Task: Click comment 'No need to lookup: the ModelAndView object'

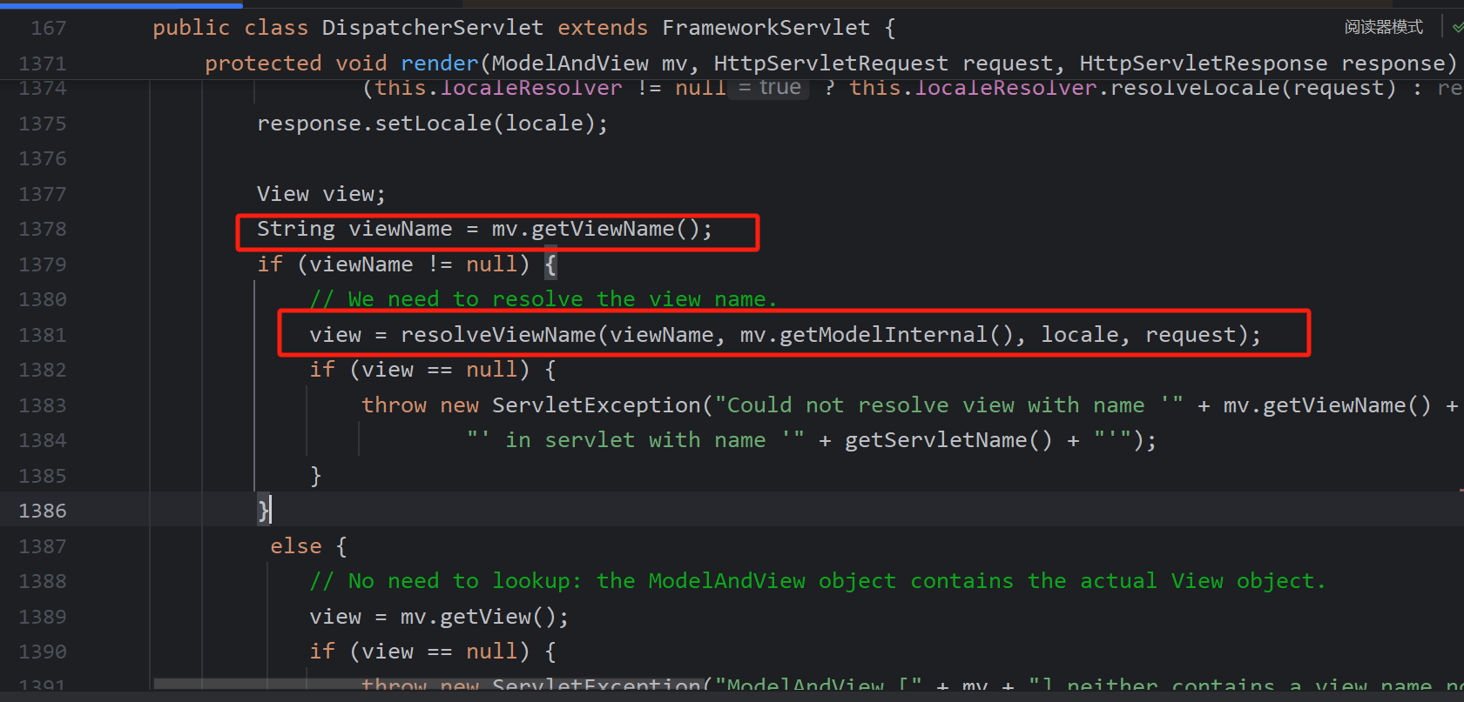Action: [x=622, y=581]
